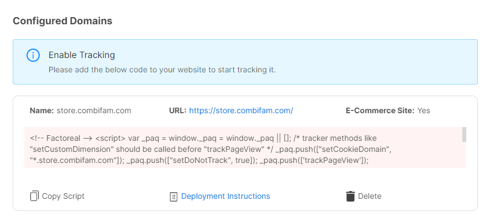Open the store.combifam.com URL link

(241, 110)
